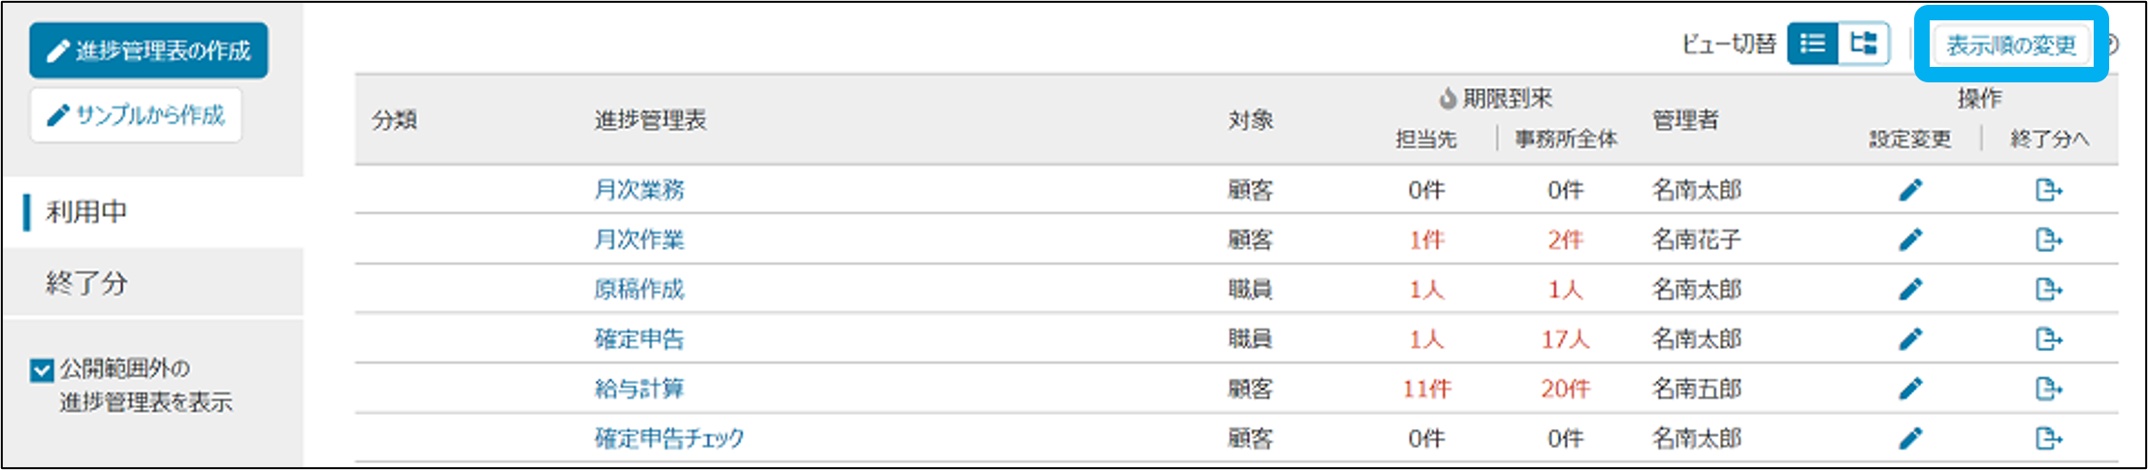Select the 利用中 sidebar tab
Screen dimensions: 2148x470
pos(86,211)
